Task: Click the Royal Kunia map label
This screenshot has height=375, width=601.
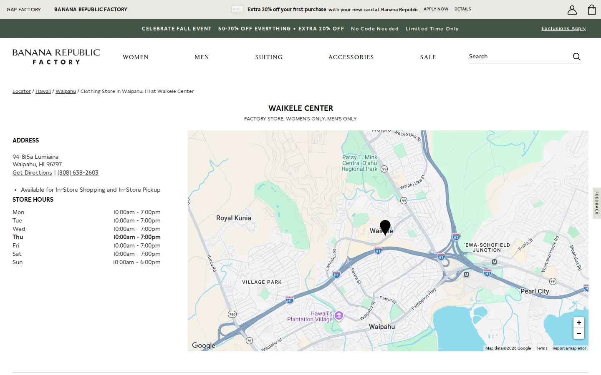Action: point(234,218)
